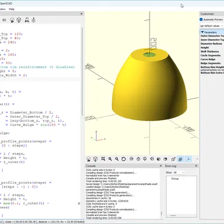Click the green top opening of the model
224x224 pixels.
(x=150, y=55)
